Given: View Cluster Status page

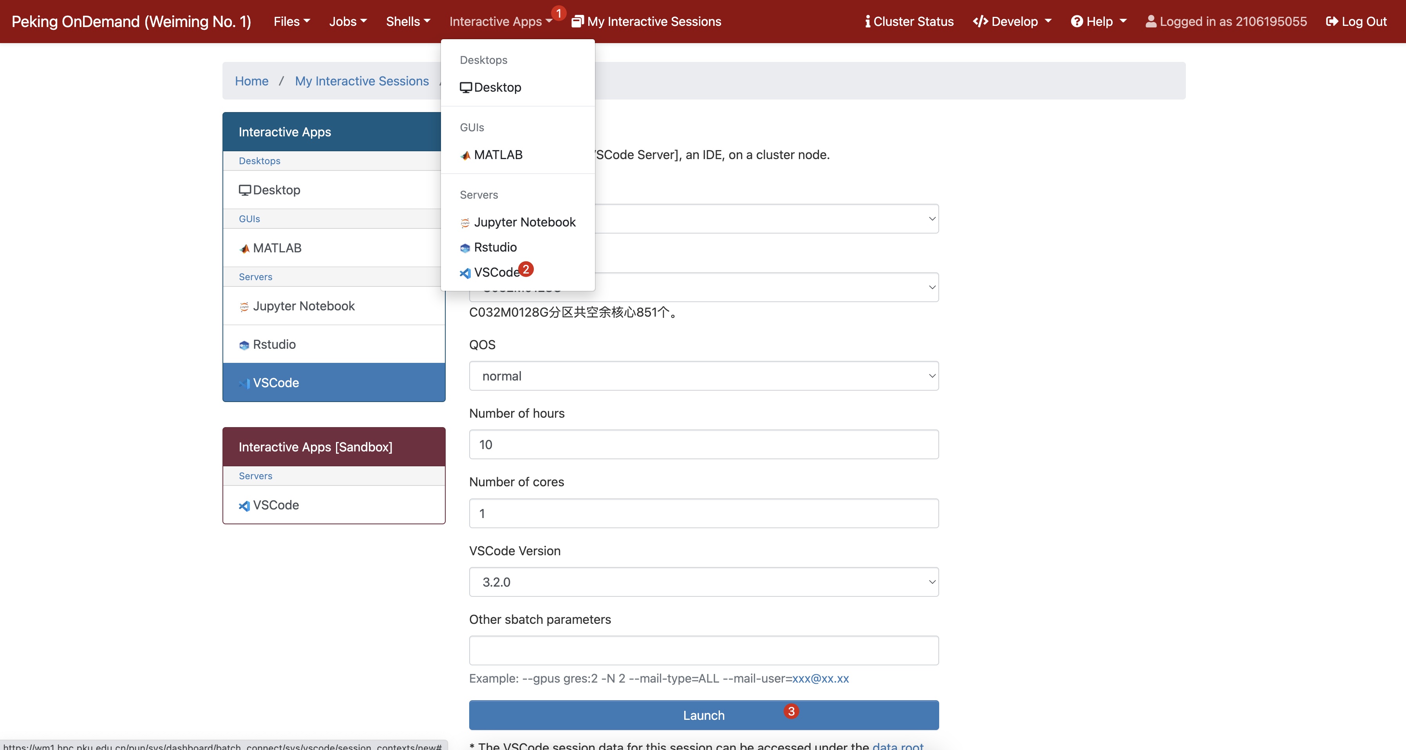Looking at the screenshot, I should coord(909,21).
